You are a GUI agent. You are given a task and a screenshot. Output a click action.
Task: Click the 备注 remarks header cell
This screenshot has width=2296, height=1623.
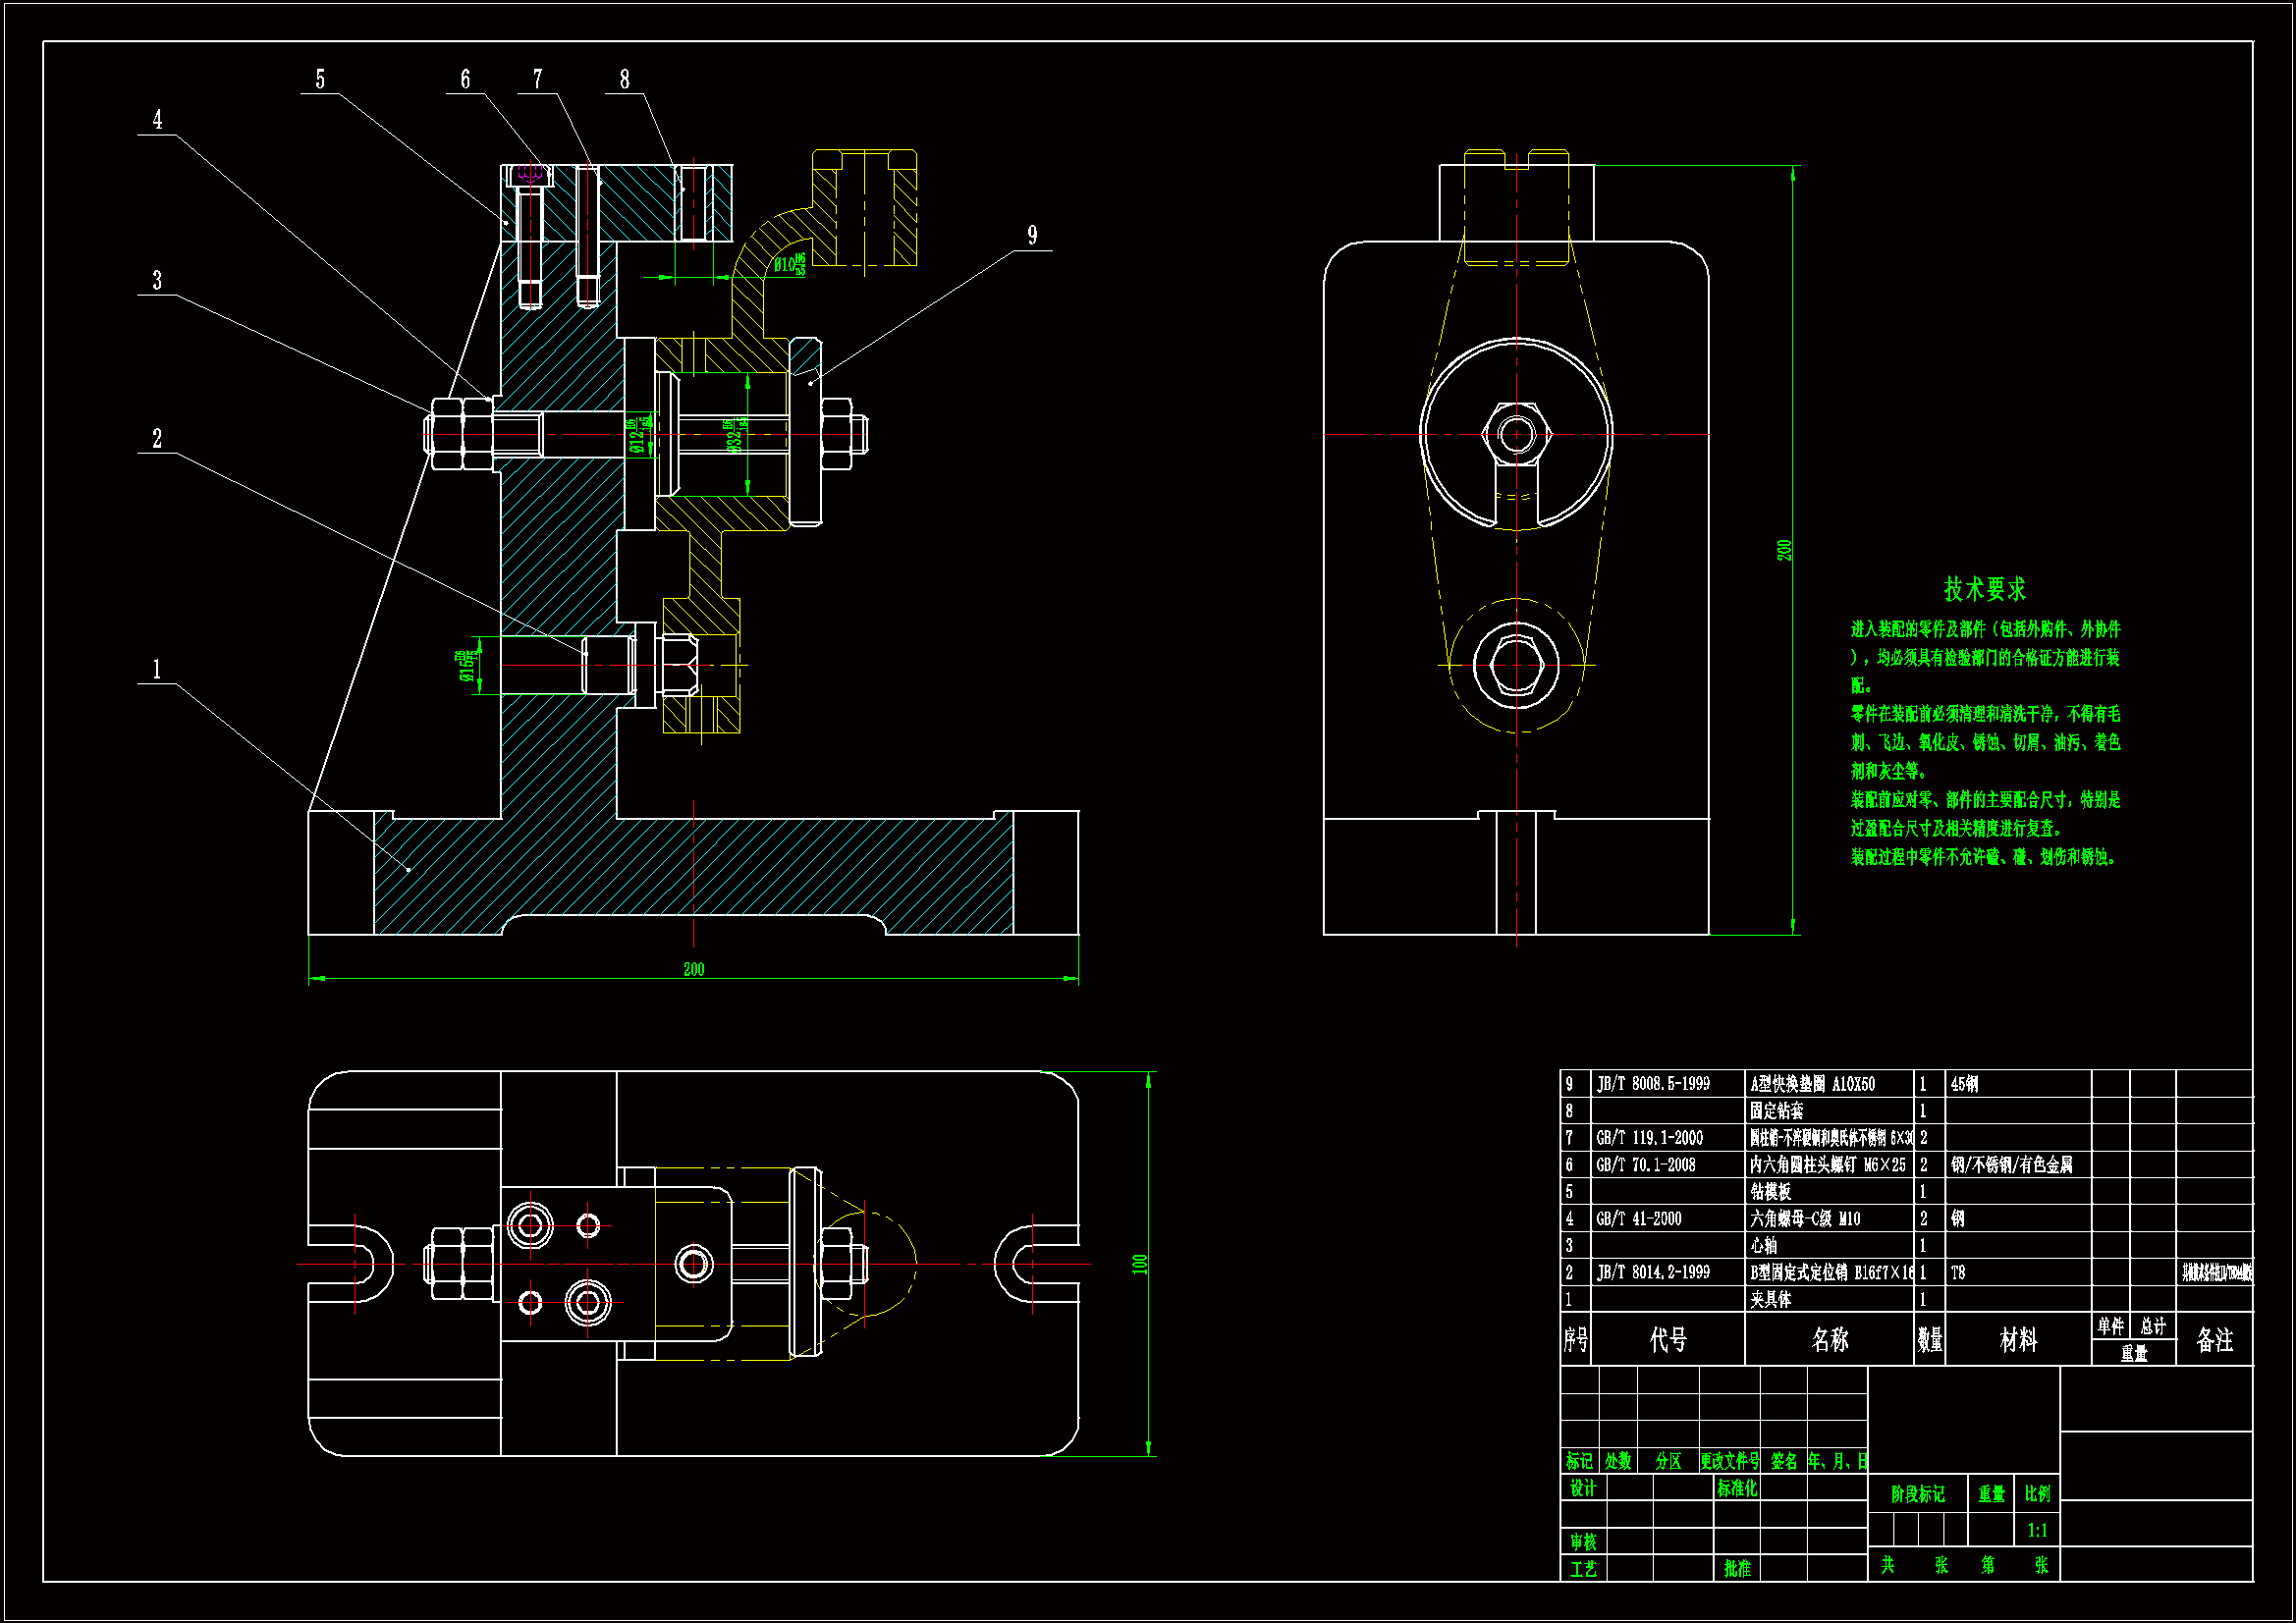[x=2214, y=1340]
